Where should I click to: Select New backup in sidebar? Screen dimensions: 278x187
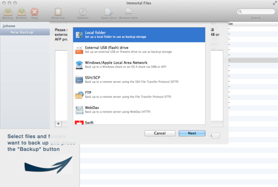pos(25,32)
